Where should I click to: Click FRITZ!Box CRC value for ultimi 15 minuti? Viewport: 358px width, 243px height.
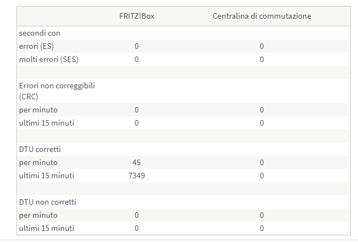pos(136,123)
